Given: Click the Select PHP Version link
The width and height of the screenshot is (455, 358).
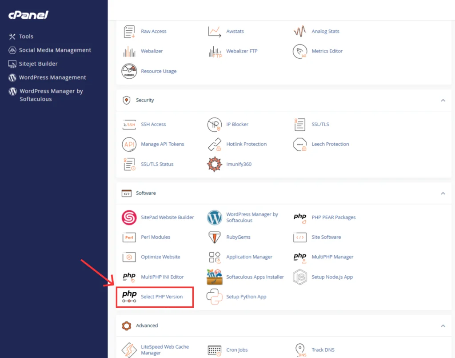Looking at the screenshot, I should [x=162, y=297].
